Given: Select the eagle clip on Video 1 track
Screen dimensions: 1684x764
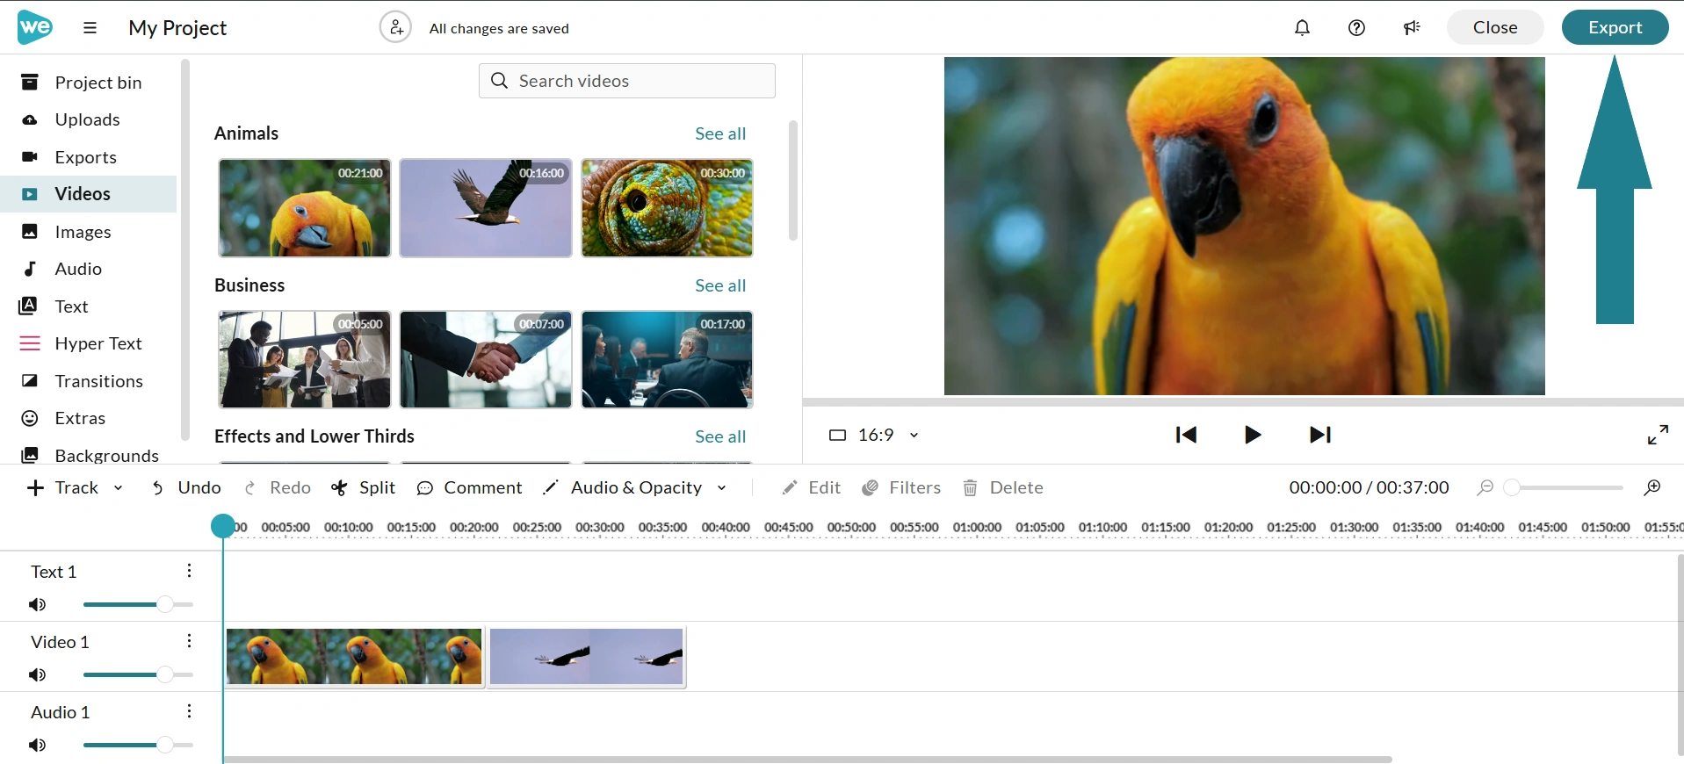Looking at the screenshot, I should click(x=587, y=657).
